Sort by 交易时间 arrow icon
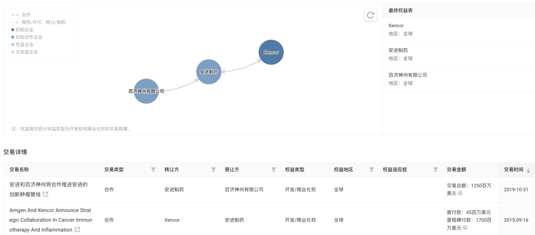This screenshot has width=535, height=235. tap(528, 170)
